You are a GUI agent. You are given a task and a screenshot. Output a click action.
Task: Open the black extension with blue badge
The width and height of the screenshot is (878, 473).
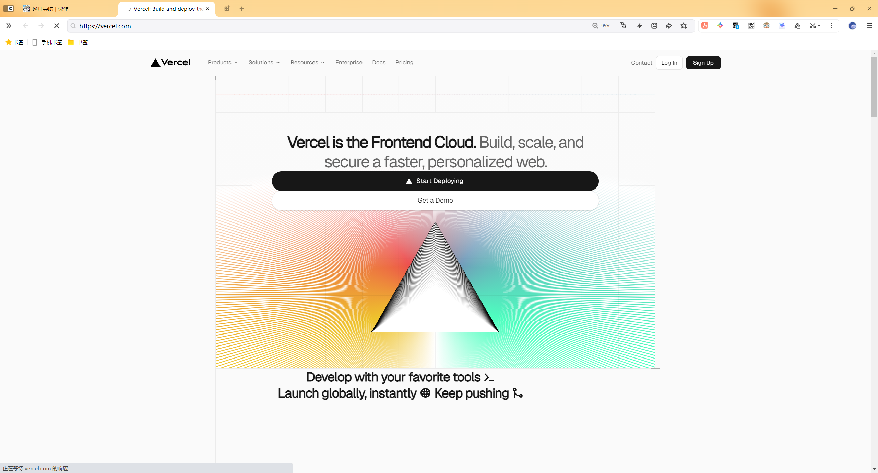(x=736, y=26)
